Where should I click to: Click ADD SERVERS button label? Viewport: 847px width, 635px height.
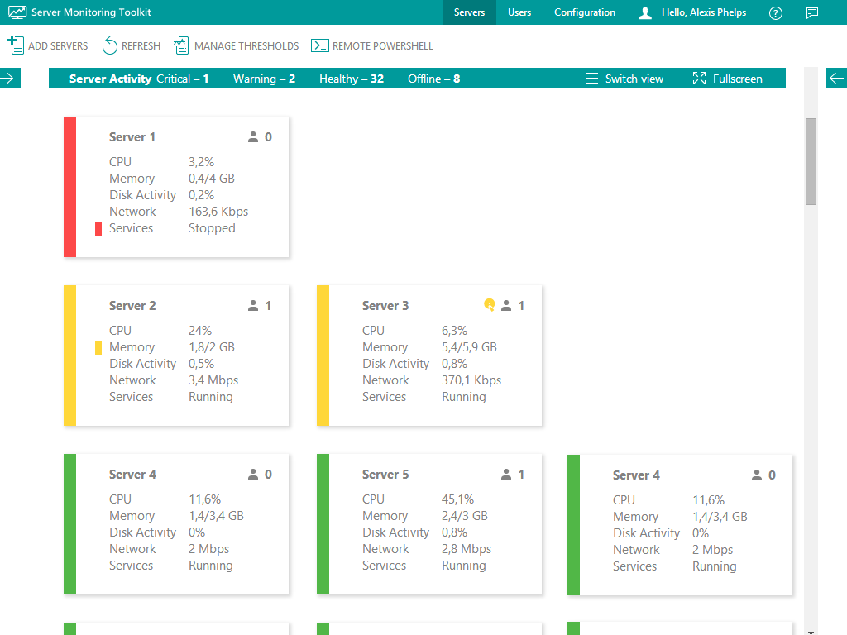click(x=58, y=46)
